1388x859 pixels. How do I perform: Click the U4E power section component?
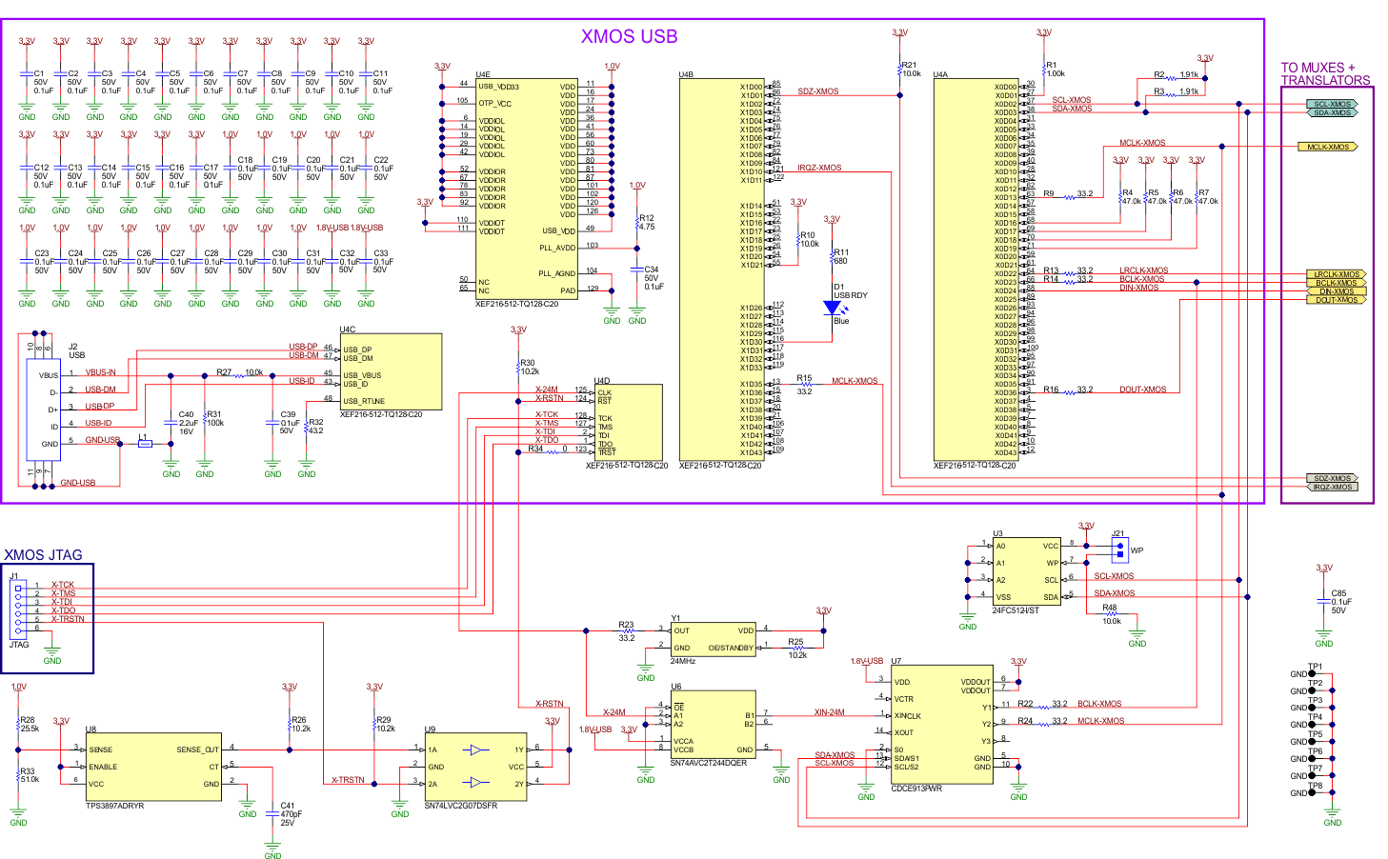point(527,190)
